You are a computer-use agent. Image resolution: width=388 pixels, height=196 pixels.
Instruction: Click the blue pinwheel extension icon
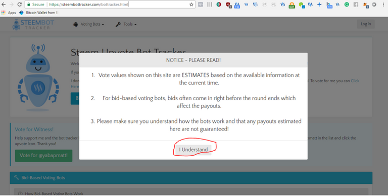click(x=319, y=5)
